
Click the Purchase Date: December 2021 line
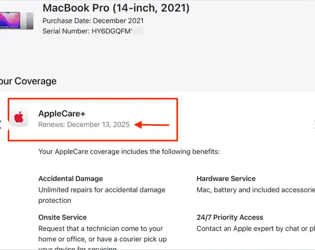pos(93,21)
